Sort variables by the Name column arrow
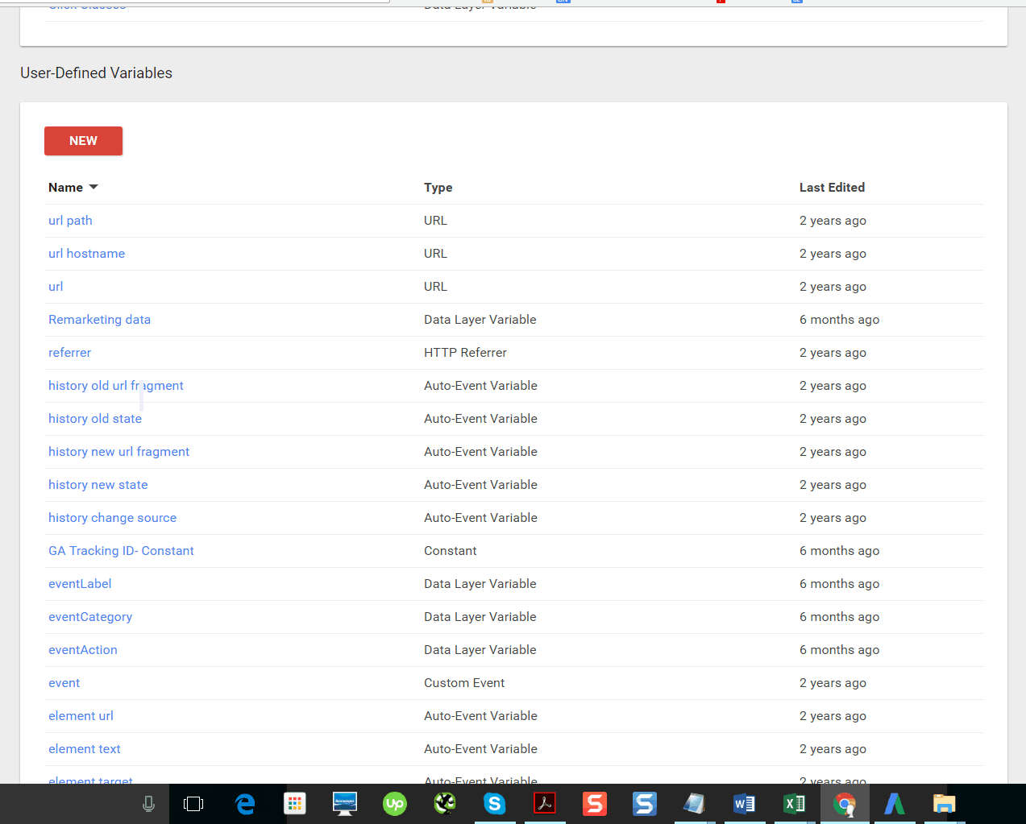Image resolution: width=1026 pixels, height=824 pixels. pyautogui.click(x=93, y=188)
